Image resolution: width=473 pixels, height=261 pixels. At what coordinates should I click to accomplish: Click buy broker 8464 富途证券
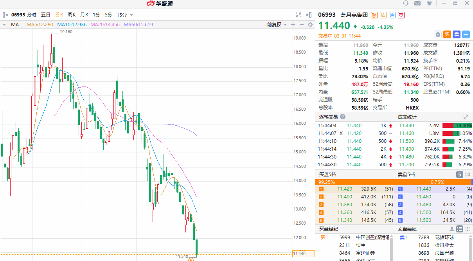point(358,253)
